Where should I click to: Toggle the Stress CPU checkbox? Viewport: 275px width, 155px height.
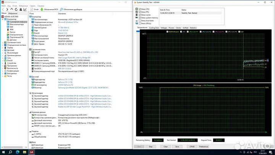140,9
